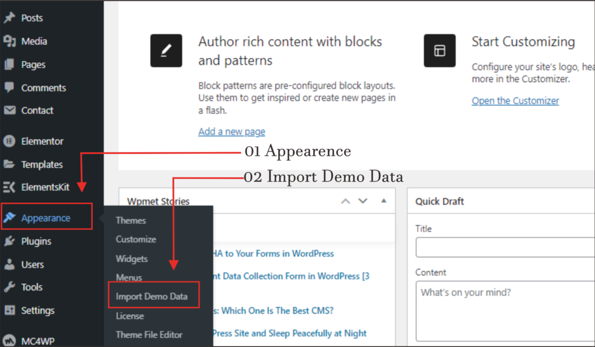Open Theme File Editor submenu item

click(x=149, y=334)
